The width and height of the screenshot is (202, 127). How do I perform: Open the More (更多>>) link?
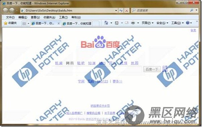point(117,81)
